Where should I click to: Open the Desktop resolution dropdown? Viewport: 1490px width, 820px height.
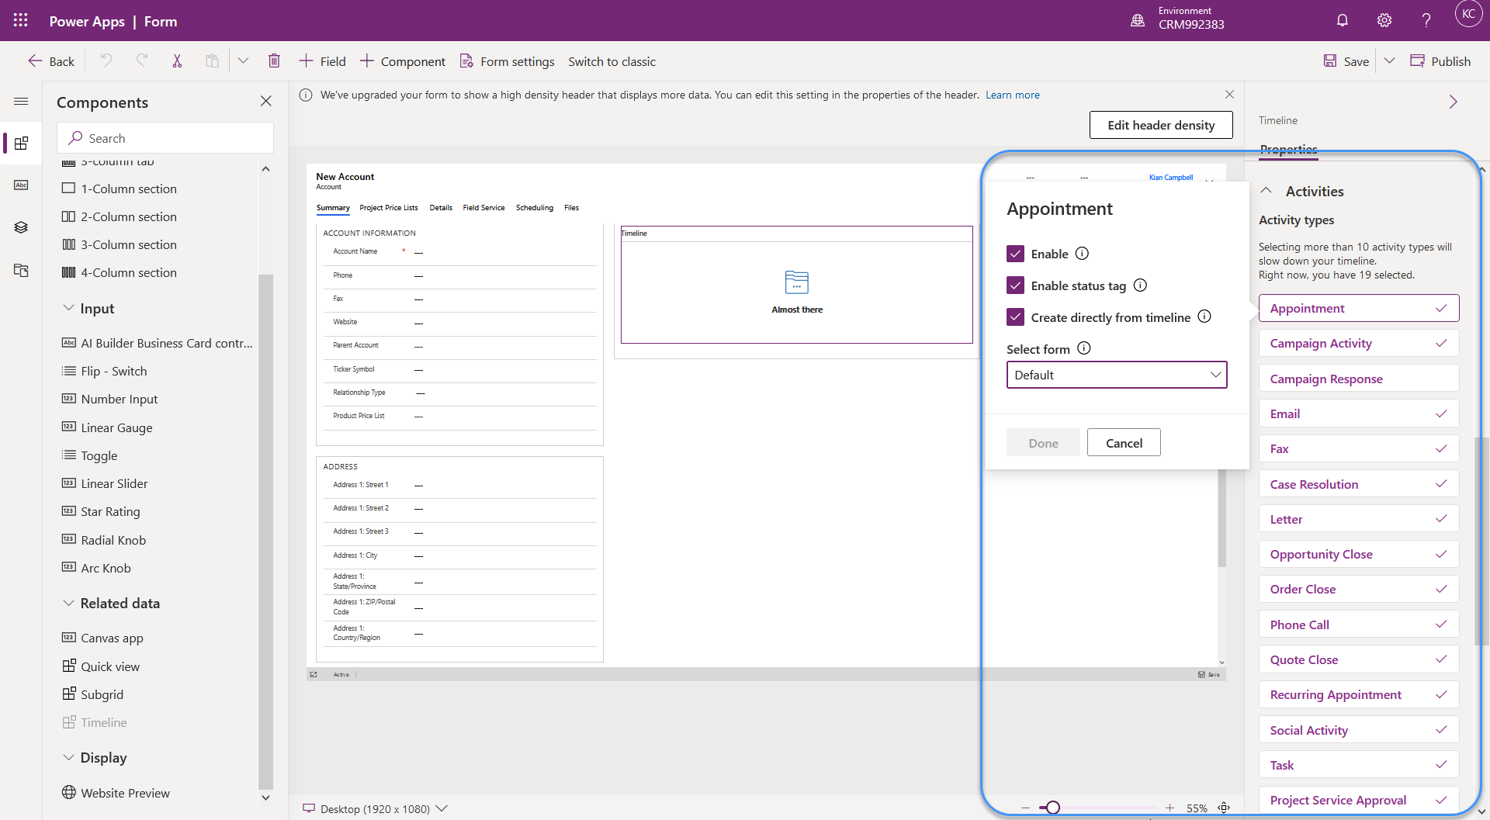(376, 808)
